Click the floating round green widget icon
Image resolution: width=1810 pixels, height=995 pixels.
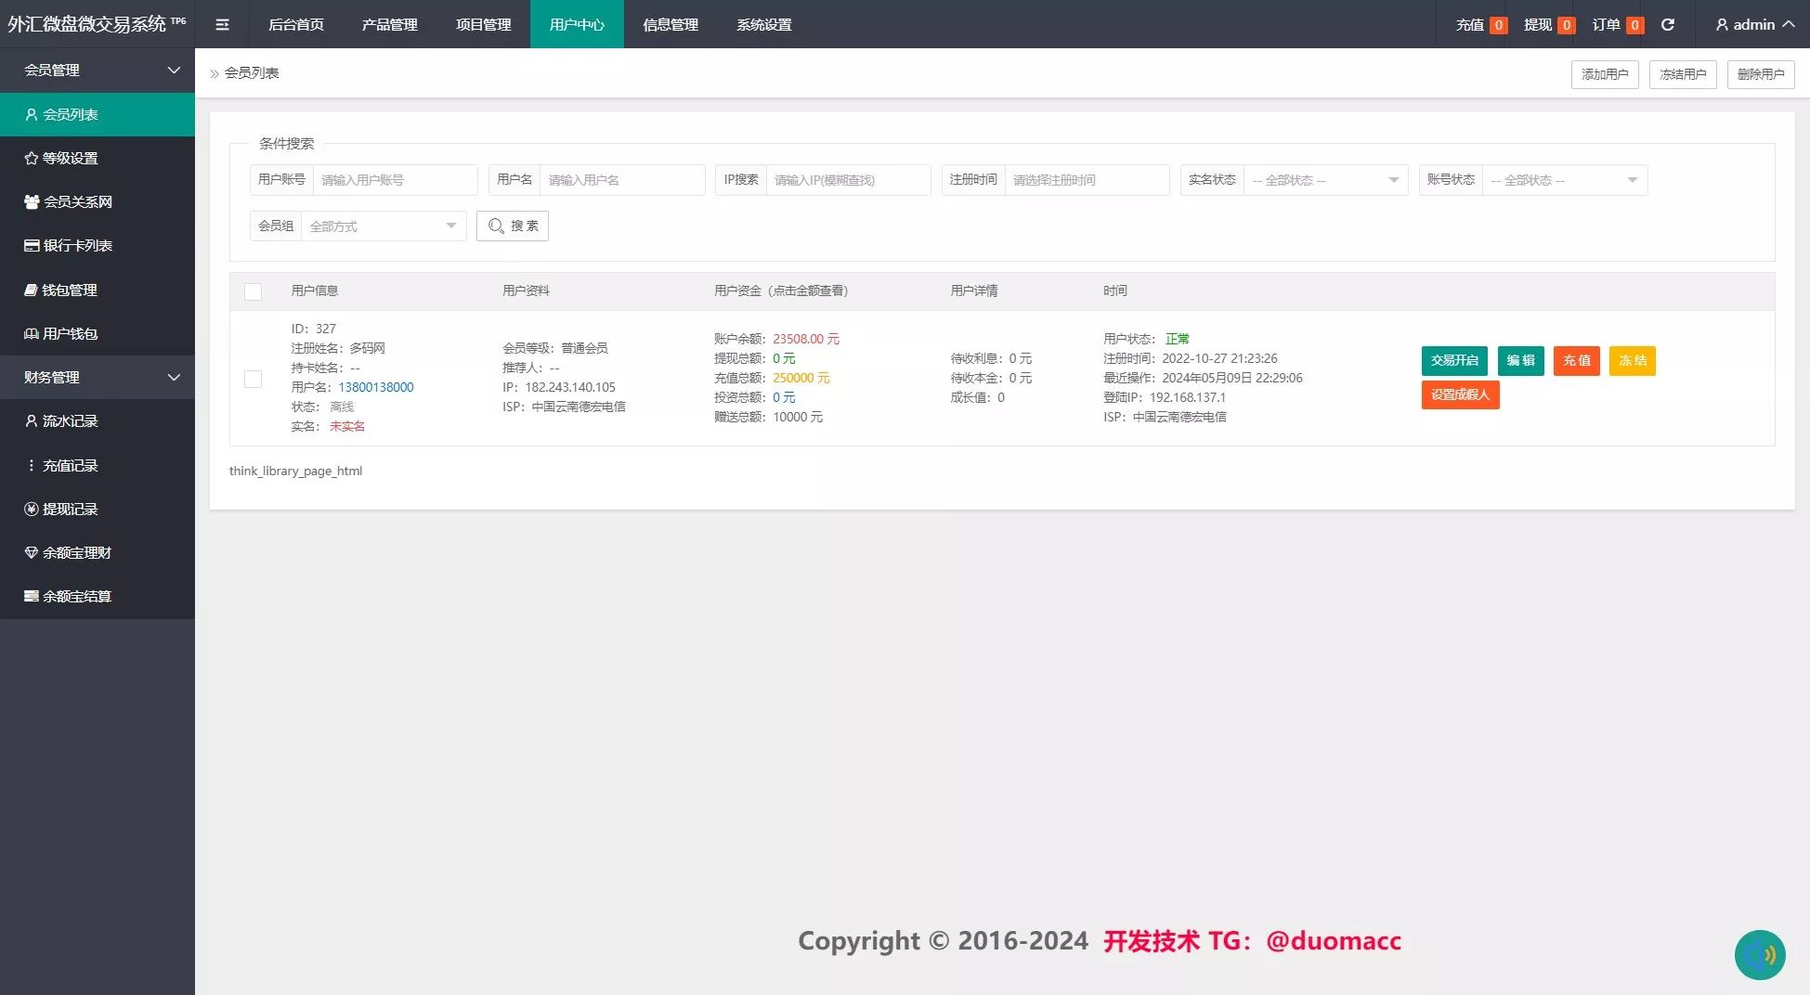coord(1760,955)
